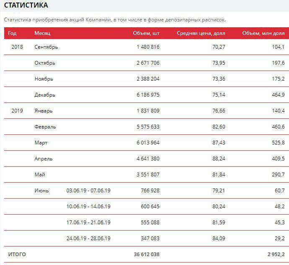289x265 pixels.
Task: Select the Февраль month cell
Action: click(x=45, y=127)
